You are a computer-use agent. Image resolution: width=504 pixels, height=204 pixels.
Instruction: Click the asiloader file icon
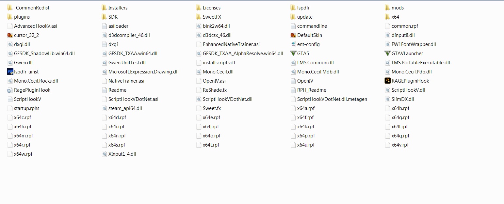(104, 26)
